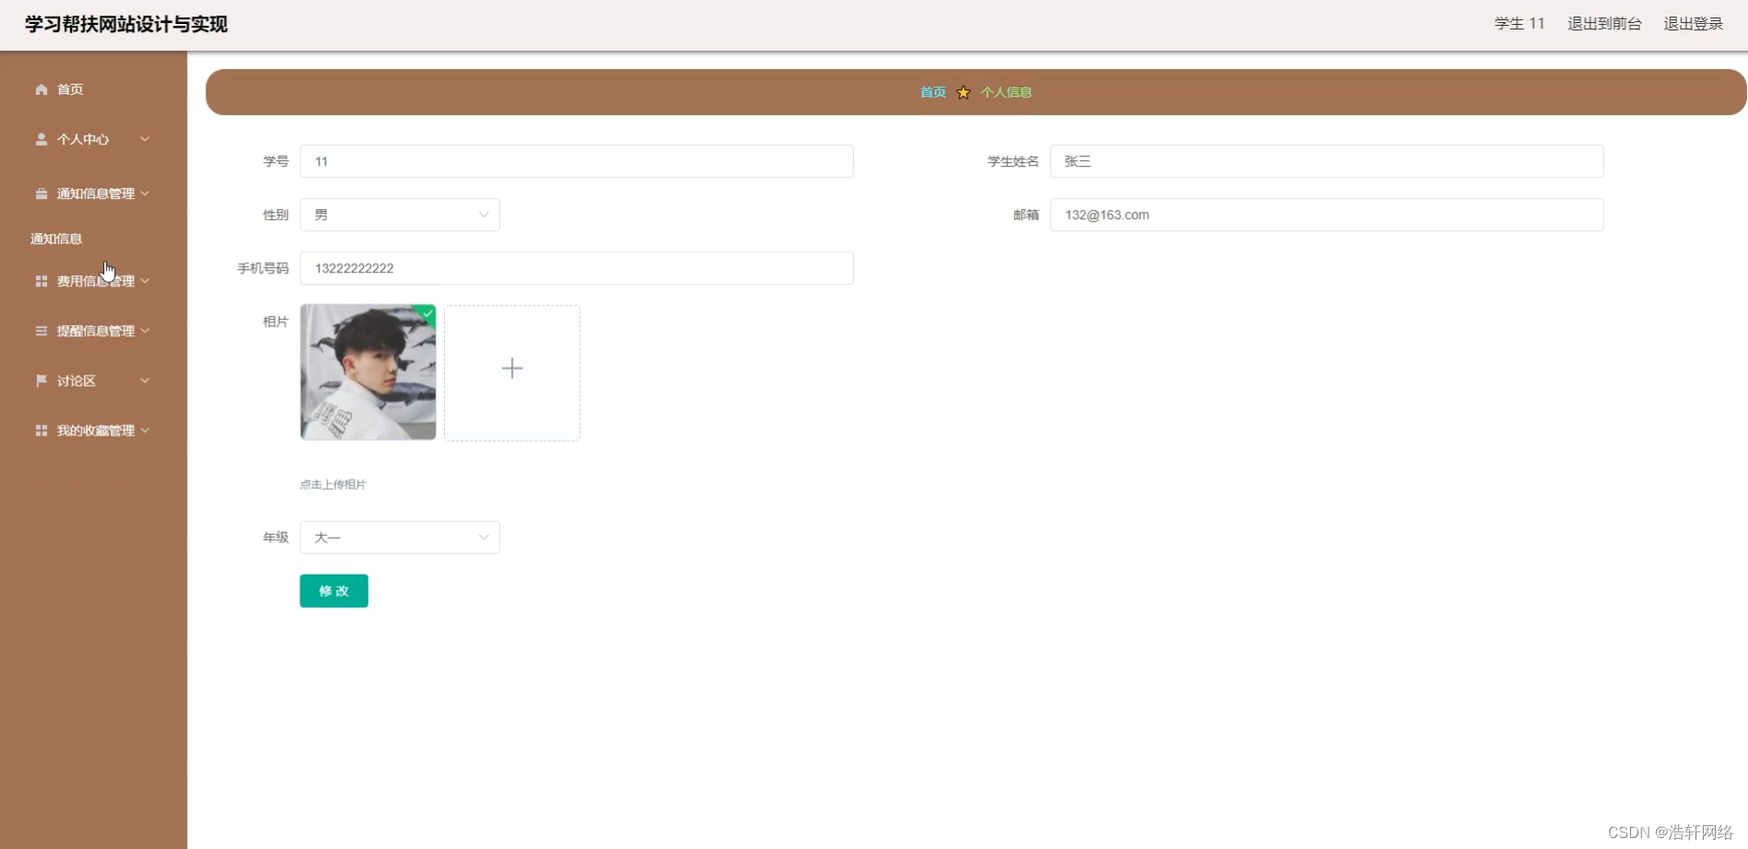The height and width of the screenshot is (849, 1748).
Task: Open the 年级 grade dropdown
Action: click(x=399, y=537)
